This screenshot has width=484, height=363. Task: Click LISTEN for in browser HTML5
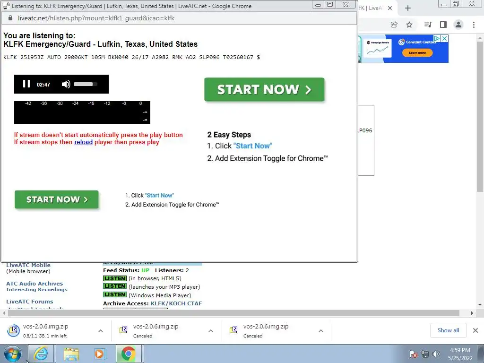coord(115,278)
